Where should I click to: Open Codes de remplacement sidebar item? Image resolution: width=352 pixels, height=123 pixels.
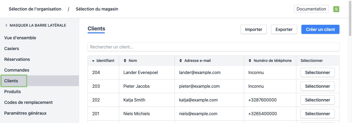[x=28, y=103]
